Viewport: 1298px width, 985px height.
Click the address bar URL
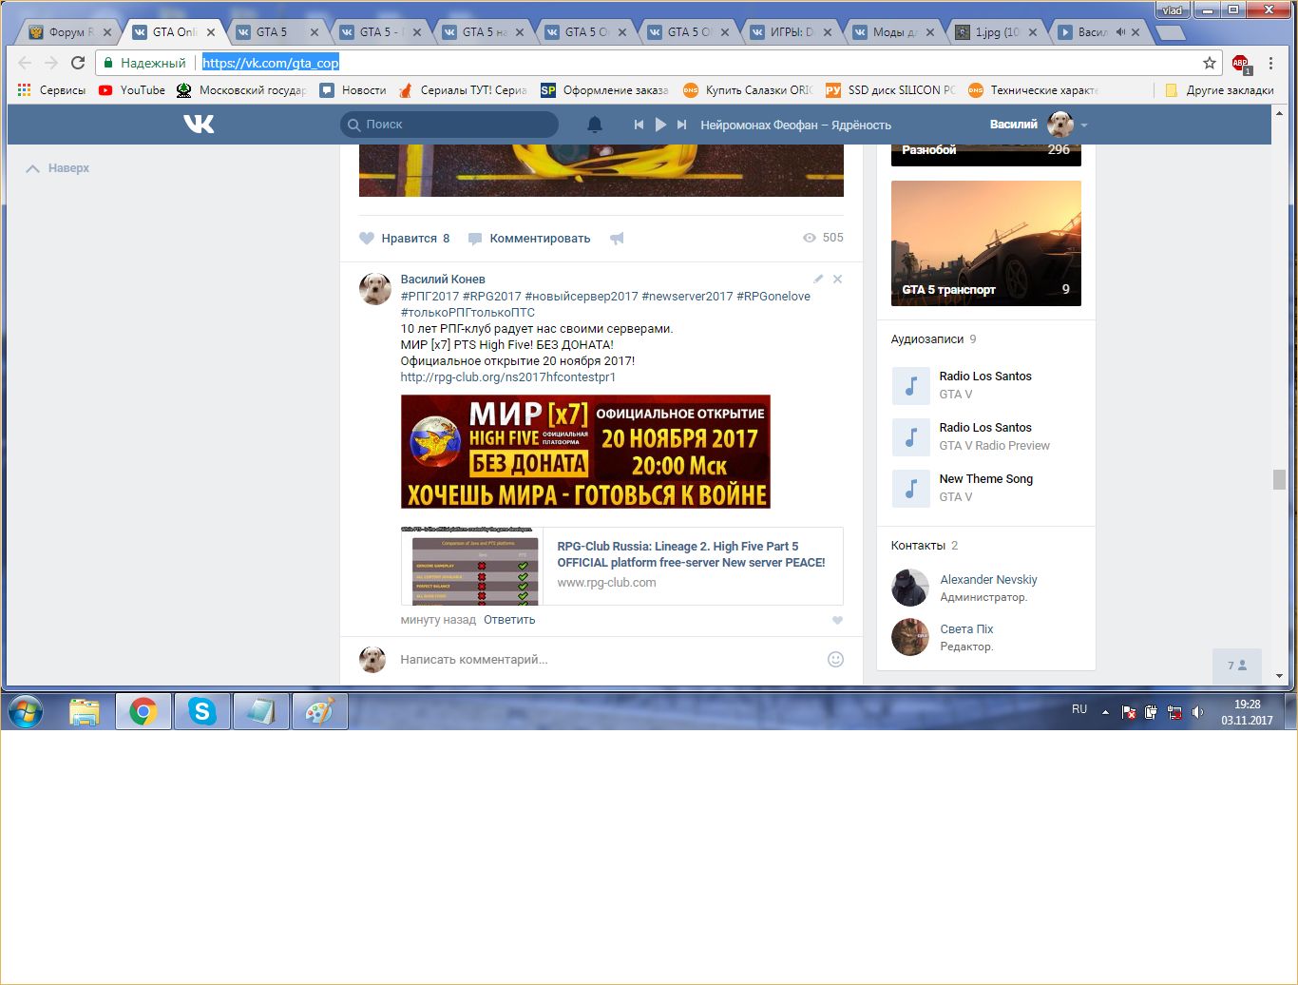tap(271, 63)
